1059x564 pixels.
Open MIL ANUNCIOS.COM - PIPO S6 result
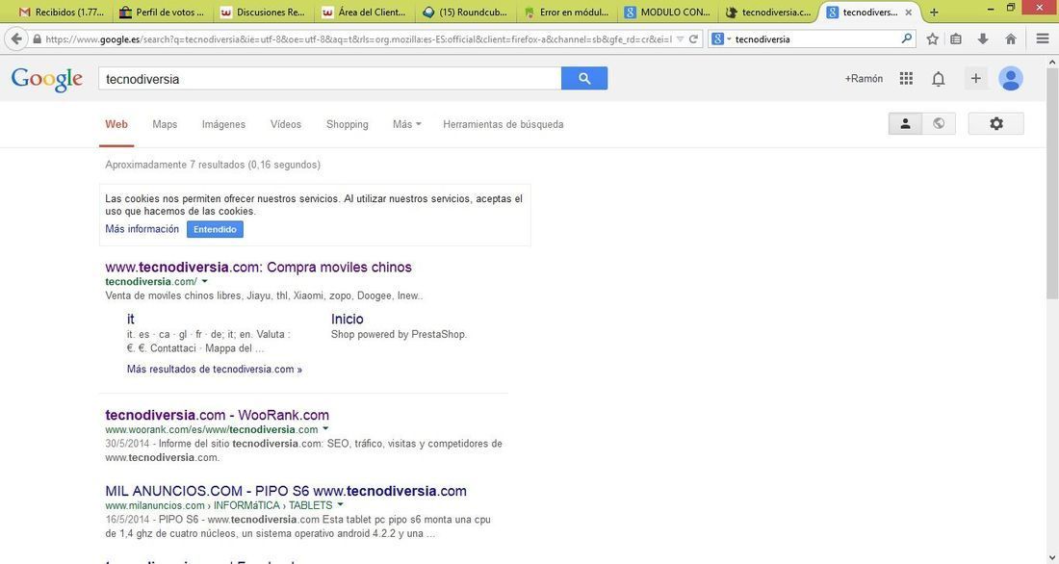(x=286, y=491)
